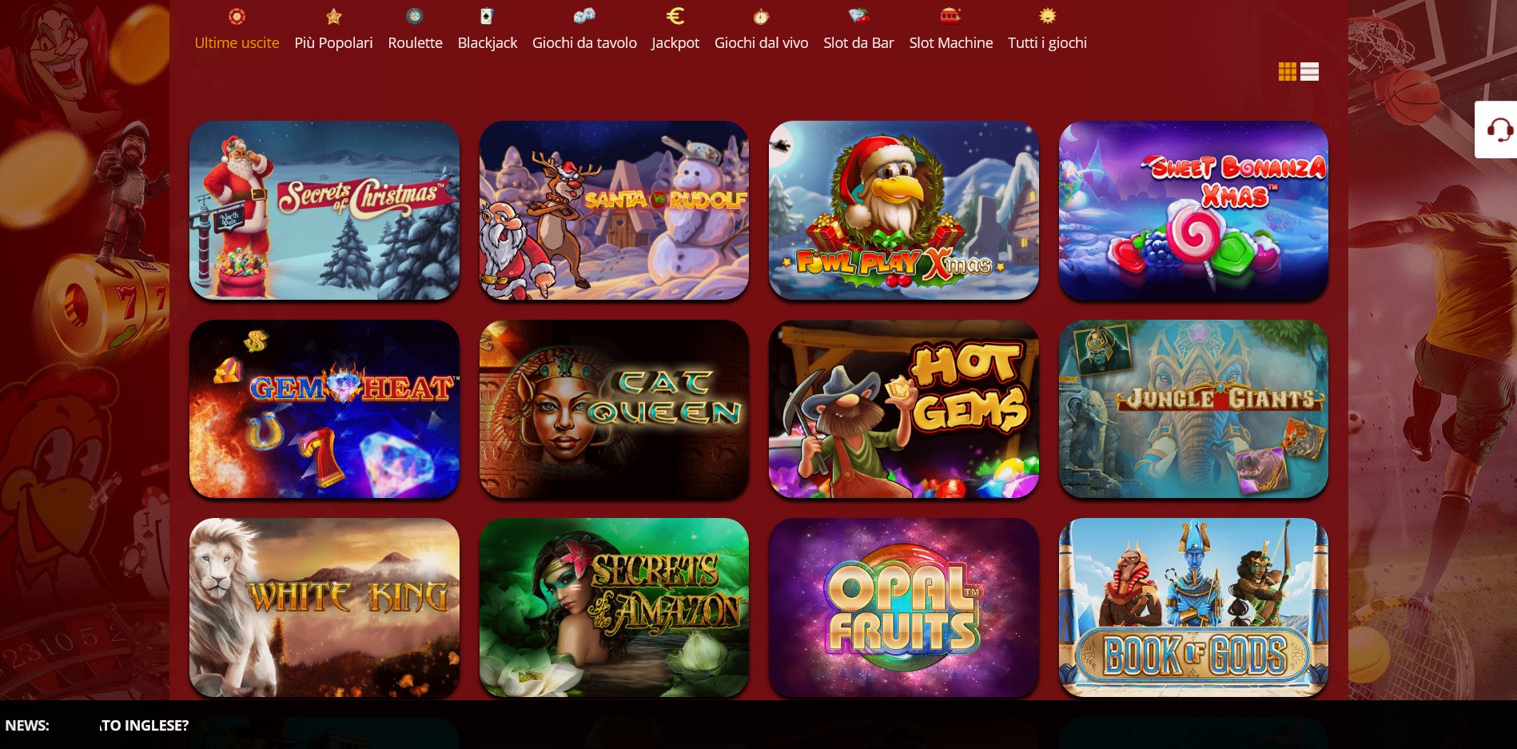Screen dimensions: 1517x749
Task: Show Tutti i giochi
Action: click(x=1047, y=43)
